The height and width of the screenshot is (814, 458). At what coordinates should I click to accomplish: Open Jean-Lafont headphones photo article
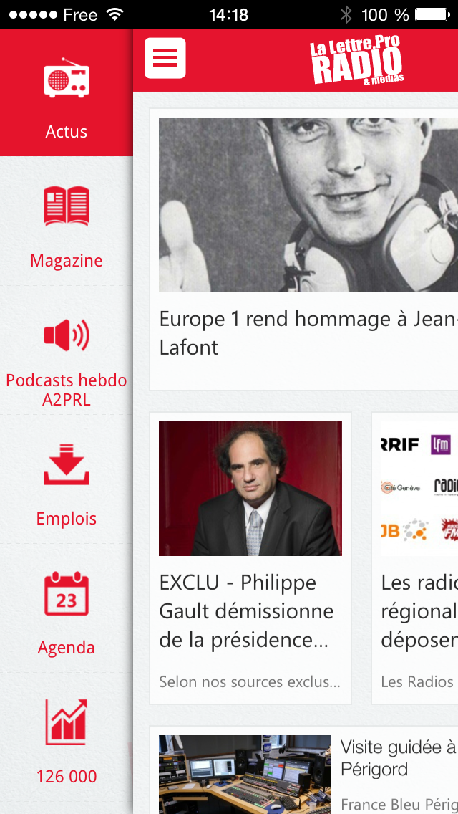[308, 205]
